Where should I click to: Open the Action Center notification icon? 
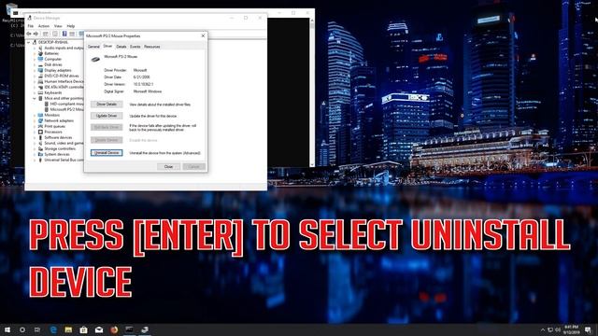pos(588,329)
